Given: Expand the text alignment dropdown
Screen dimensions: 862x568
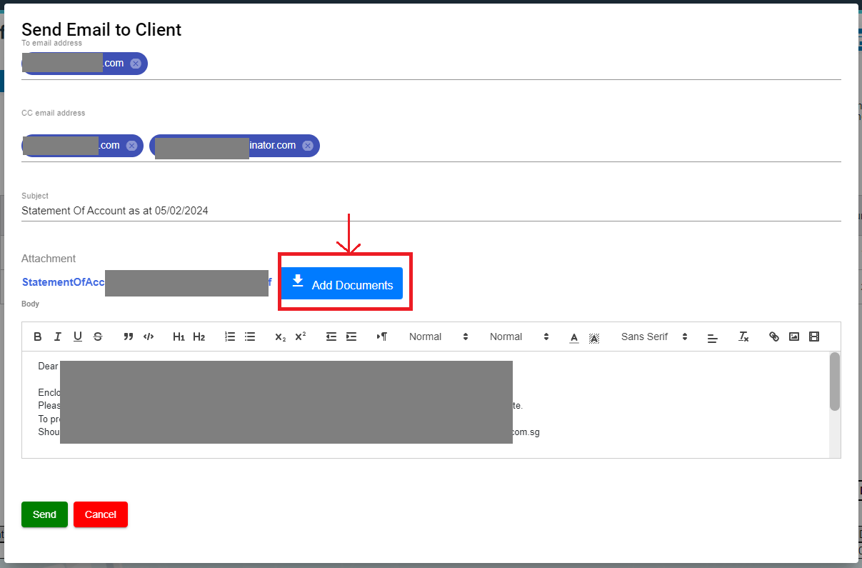Looking at the screenshot, I should 712,337.
